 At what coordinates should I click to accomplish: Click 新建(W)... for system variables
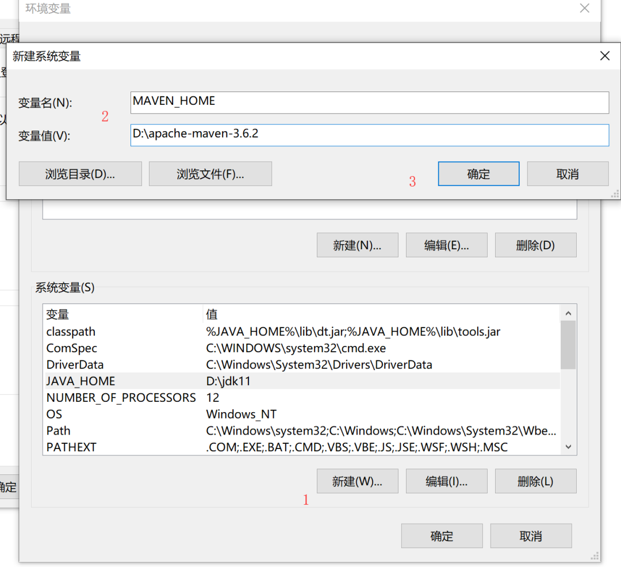pyautogui.click(x=357, y=481)
